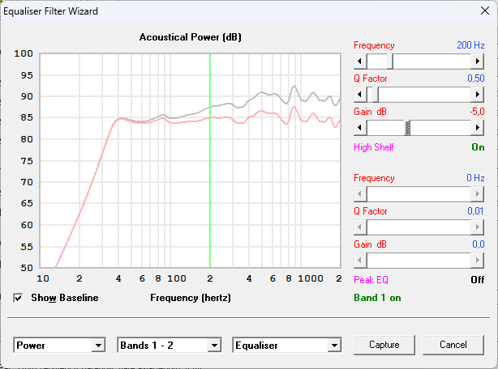
Task: Click left arrow of Band 1 Q Factor slider
Action: [x=360, y=95]
